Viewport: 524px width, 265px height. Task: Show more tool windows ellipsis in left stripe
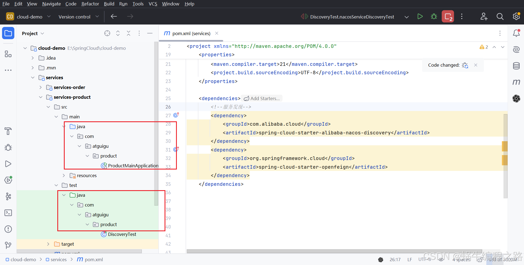click(8, 70)
